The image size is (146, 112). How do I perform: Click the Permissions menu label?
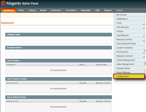(122, 52)
